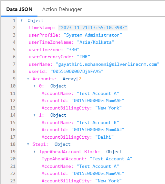This screenshot has height=184, width=165.
Task: Click line number 9 in the gutter
Action: 14,79
